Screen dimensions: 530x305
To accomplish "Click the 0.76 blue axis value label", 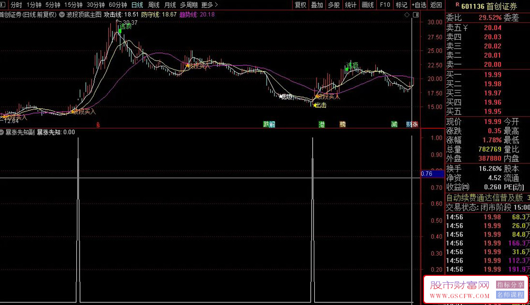I will [x=432, y=174].
